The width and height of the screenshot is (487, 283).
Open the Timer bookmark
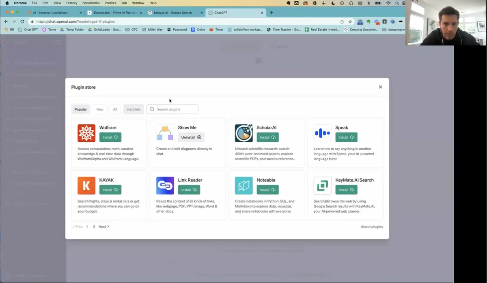point(216,30)
